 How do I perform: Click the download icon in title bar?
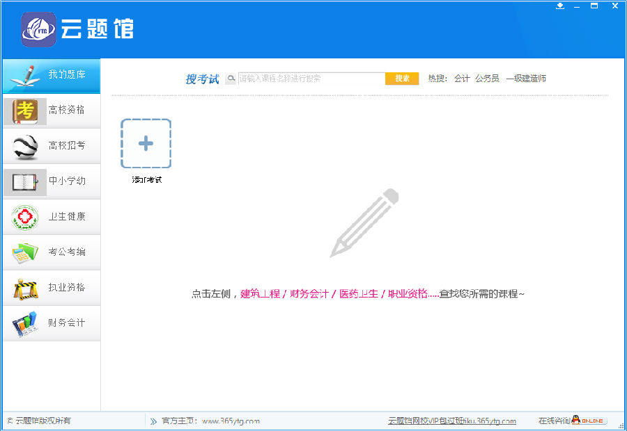(x=559, y=6)
